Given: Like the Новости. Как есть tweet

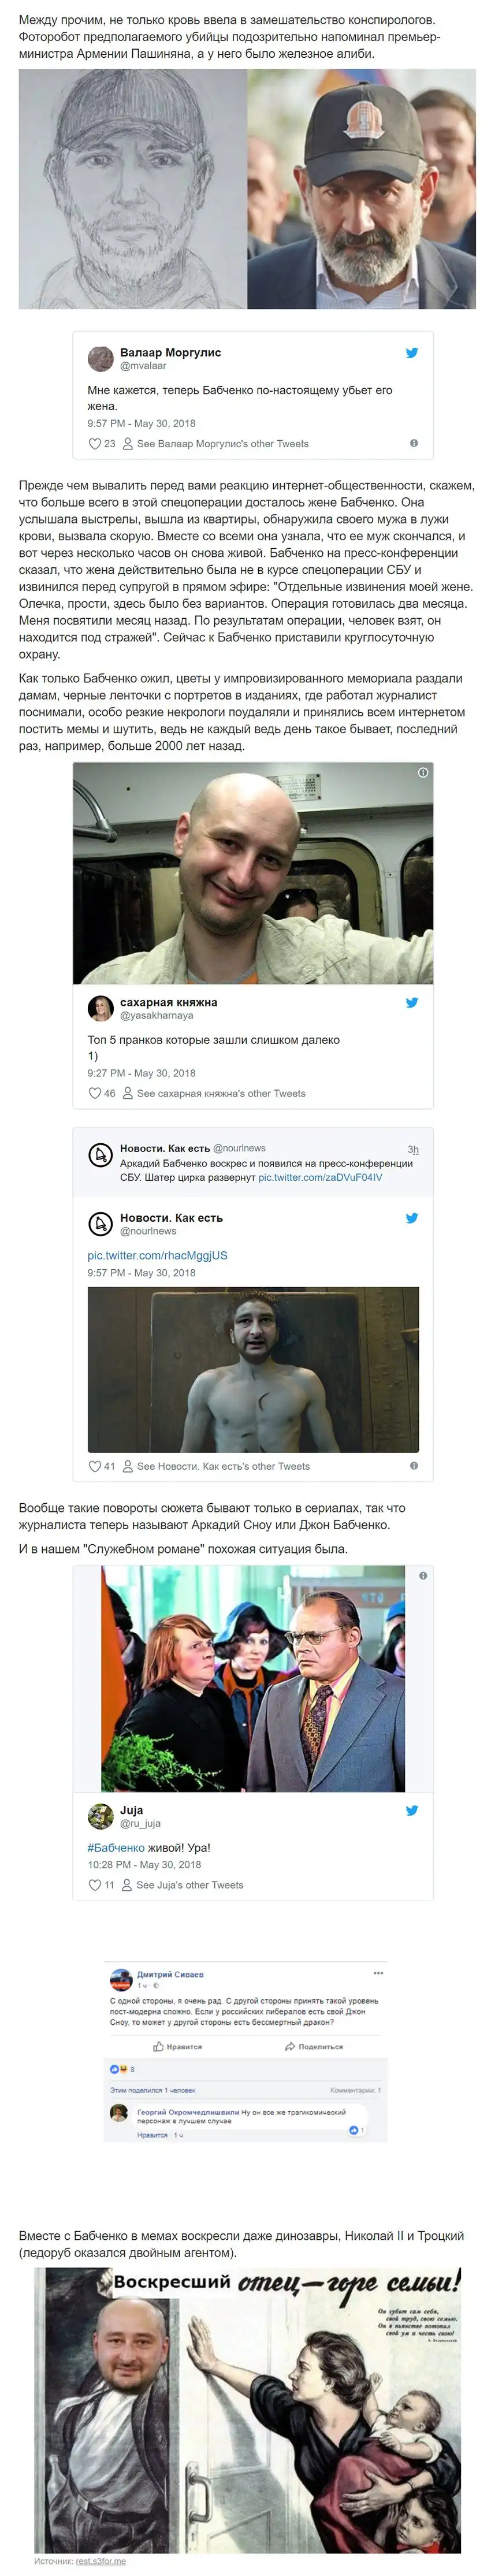Looking at the screenshot, I should [x=95, y=1466].
